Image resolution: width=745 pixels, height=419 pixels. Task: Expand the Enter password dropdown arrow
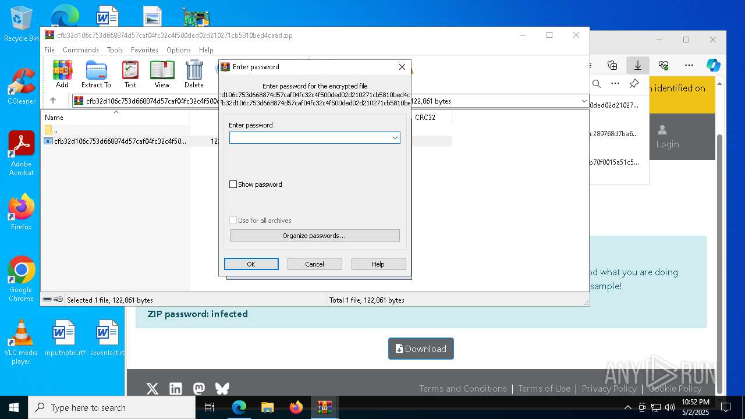click(395, 138)
